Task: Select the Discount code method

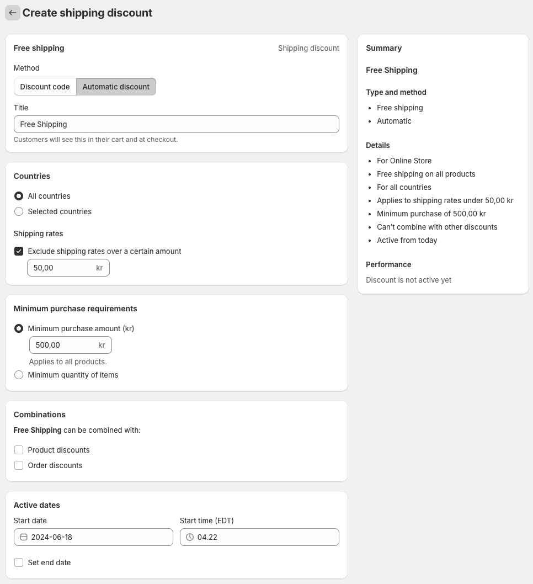Action: [x=45, y=87]
